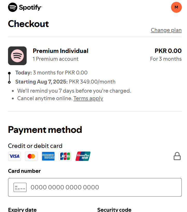Click the UnionPay card logo

tap(83, 156)
